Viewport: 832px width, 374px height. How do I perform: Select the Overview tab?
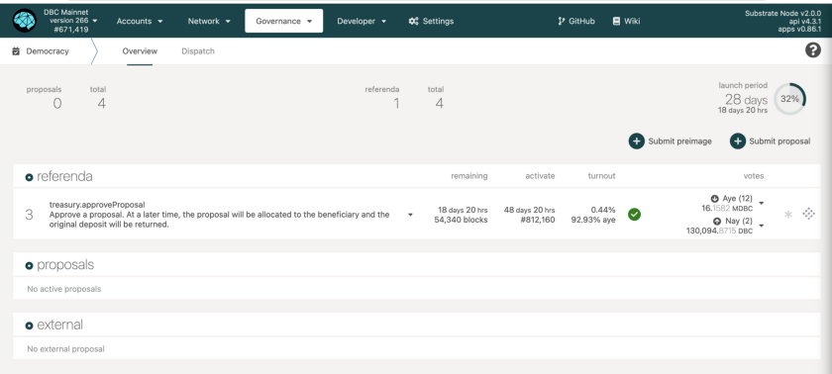pos(140,51)
